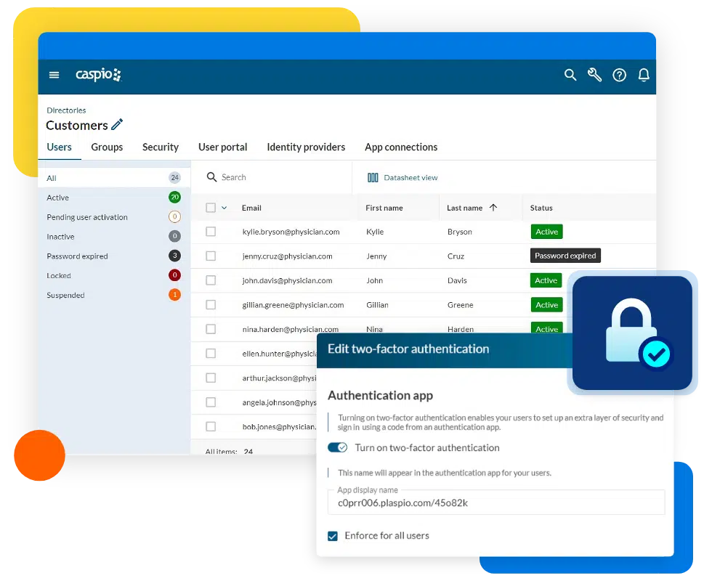
Task: Filter users by Password expired
Action: (x=77, y=256)
